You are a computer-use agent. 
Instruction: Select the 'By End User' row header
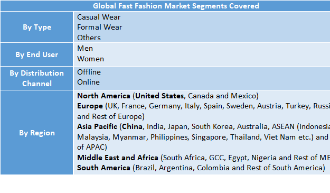tap(37, 54)
